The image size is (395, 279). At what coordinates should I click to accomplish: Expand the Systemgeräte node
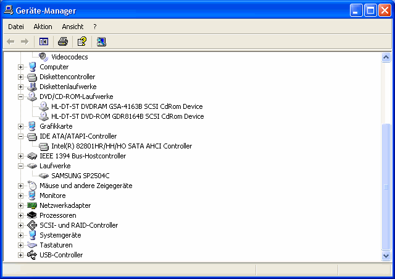(20, 235)
